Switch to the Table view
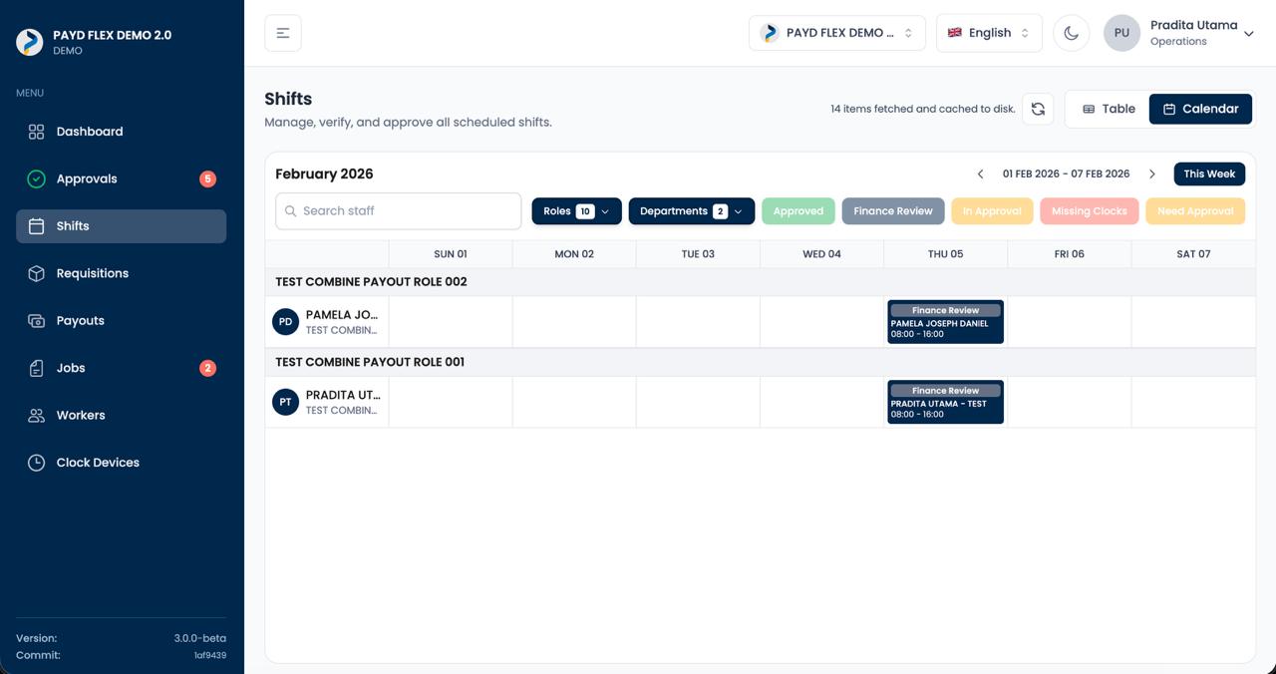Screen dimensions: 1276x674 coord(1108,108)
